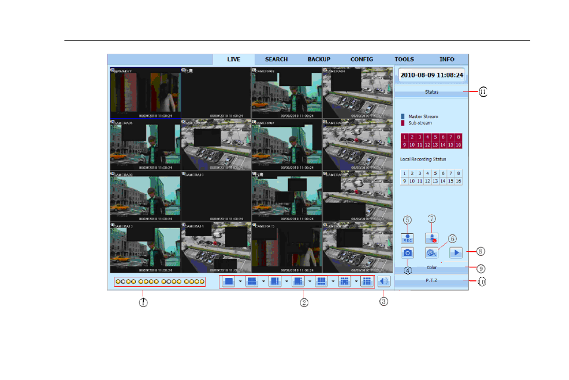Open arrow beside eight-screen layout button
The height and width of the screenshot is (380, 569).
tap(310, 282)
